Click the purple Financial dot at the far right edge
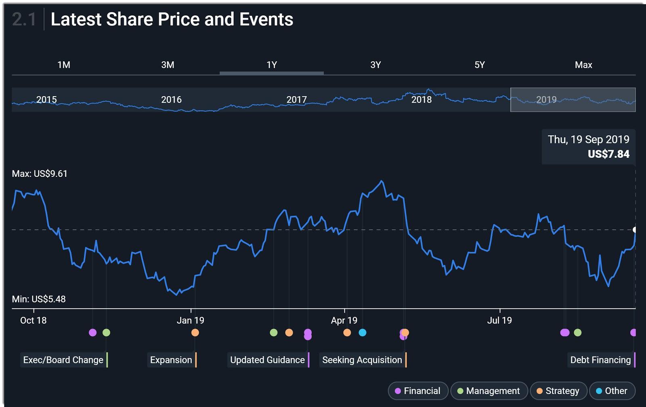The image size is (646, 407). click(633, 333)
